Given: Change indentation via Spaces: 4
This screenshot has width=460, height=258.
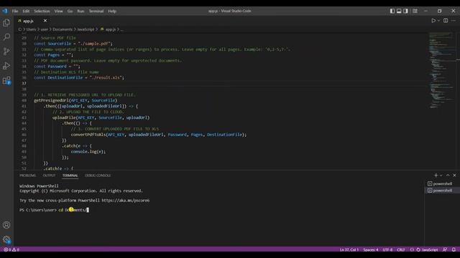Looking at the screenshot, I should [371, 249].
